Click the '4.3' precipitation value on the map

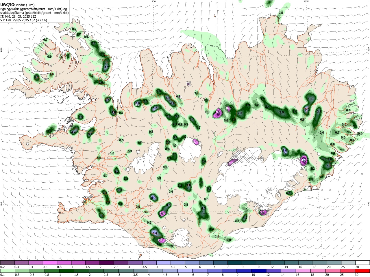point(203,208)
